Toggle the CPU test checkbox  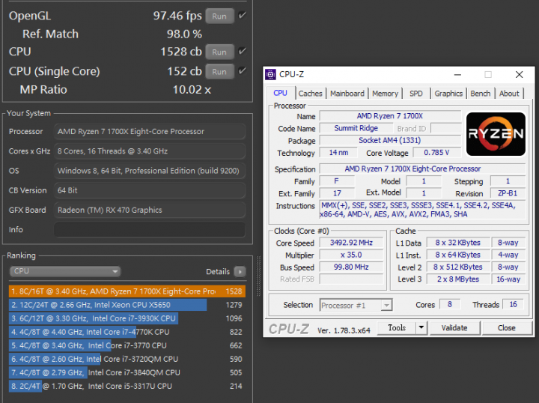point(243,51)
